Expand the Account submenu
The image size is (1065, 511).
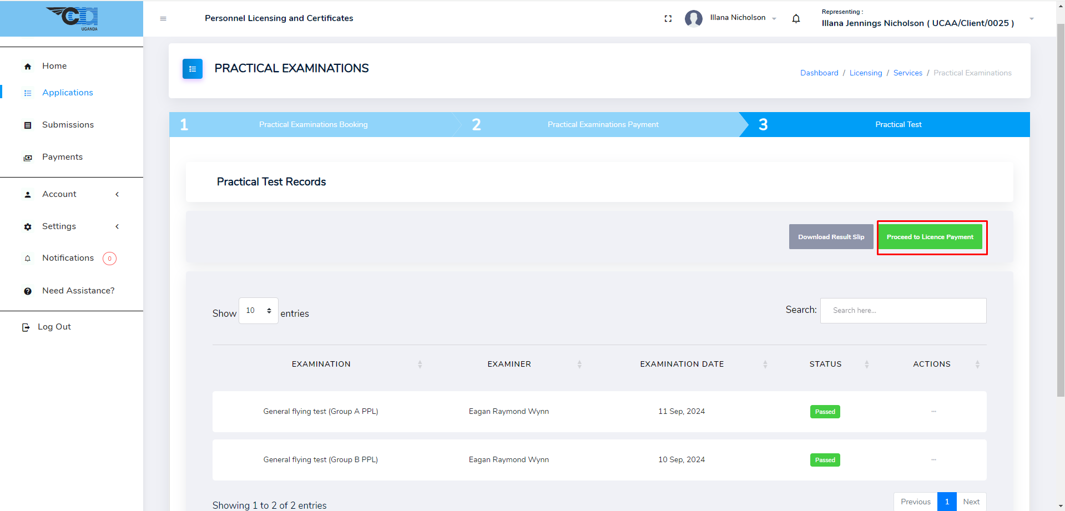(59, 194)
